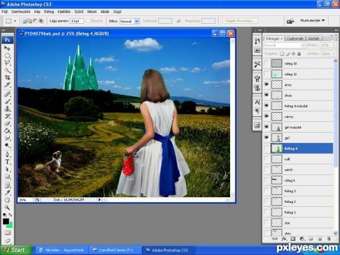The width and height of the screenshot is (340, 255).
Task: Select the Rounded Rectangle shape tool
Action: 7,176
